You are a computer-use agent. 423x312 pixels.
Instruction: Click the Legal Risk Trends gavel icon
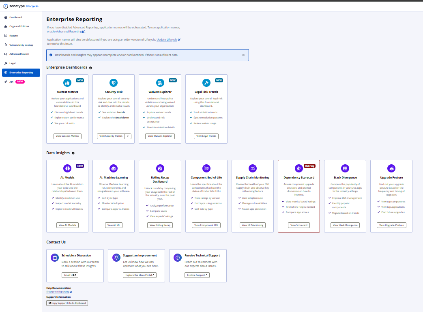click(x=206, y=83)
